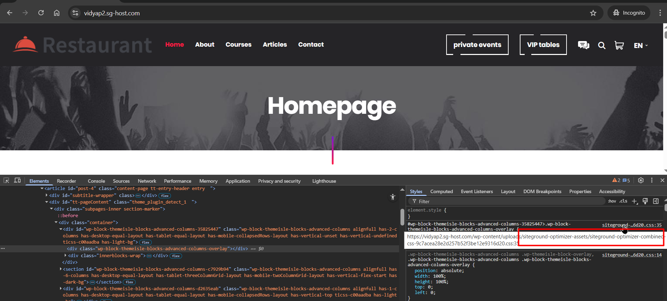The image size is (667, 301).
Task: Toggle the .cls element classes panel
Action: pos(623,201)
